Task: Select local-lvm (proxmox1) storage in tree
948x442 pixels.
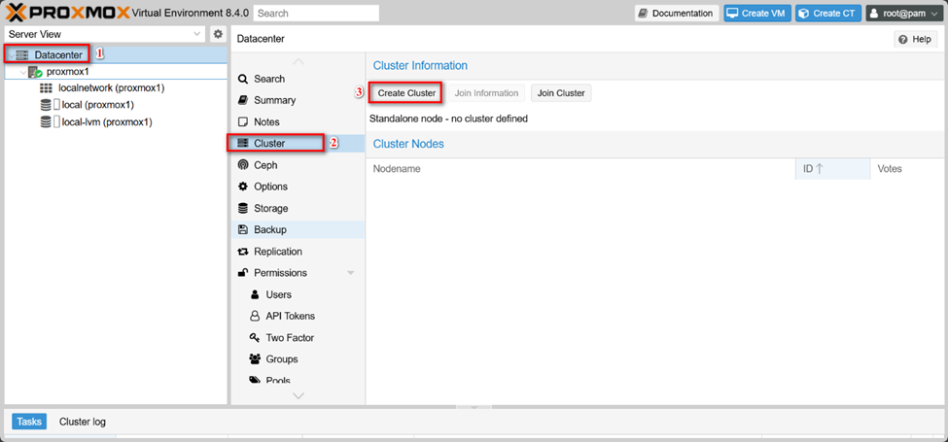Action: click(106, 122)
